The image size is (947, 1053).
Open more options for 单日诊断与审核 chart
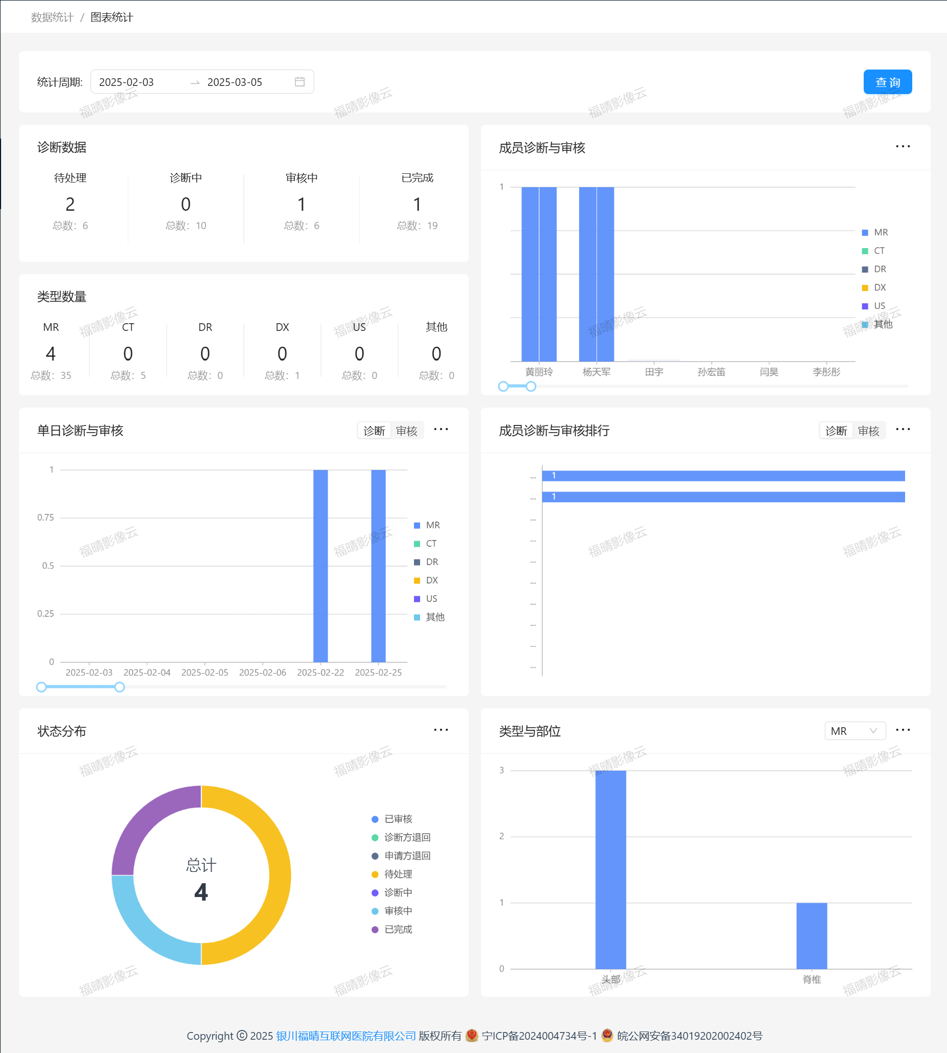tap(441, 430)
